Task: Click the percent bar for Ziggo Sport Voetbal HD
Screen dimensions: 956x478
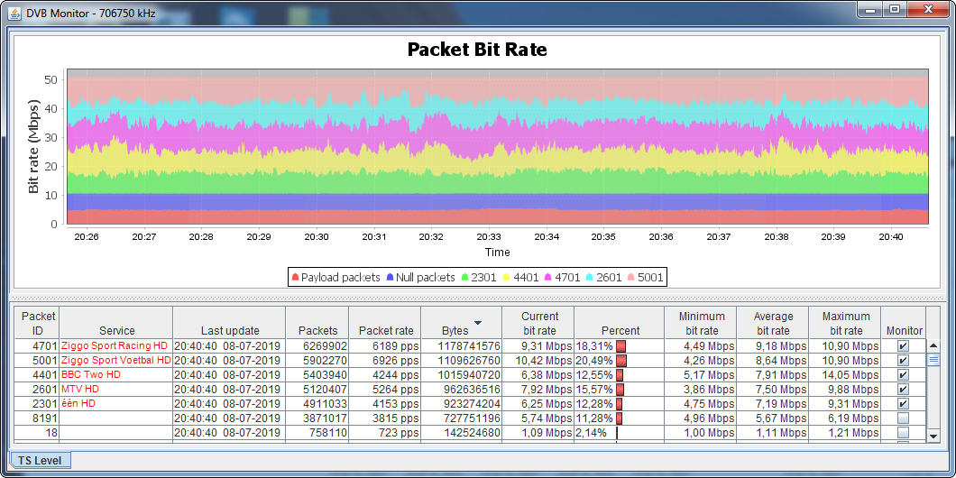Action: click(x=621, y=361)
